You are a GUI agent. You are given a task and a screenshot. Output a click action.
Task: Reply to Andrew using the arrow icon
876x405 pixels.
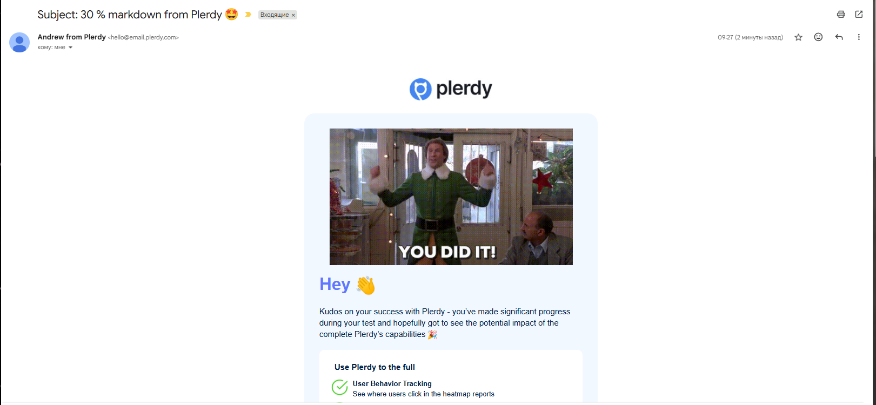(x=839, y=37)
